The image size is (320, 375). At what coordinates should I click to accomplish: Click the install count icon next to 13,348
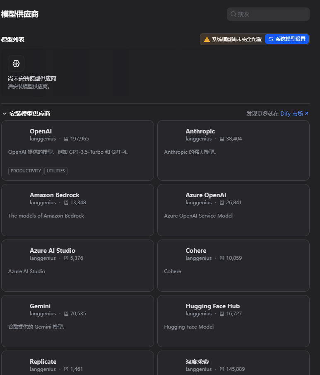tap(66, 203)
